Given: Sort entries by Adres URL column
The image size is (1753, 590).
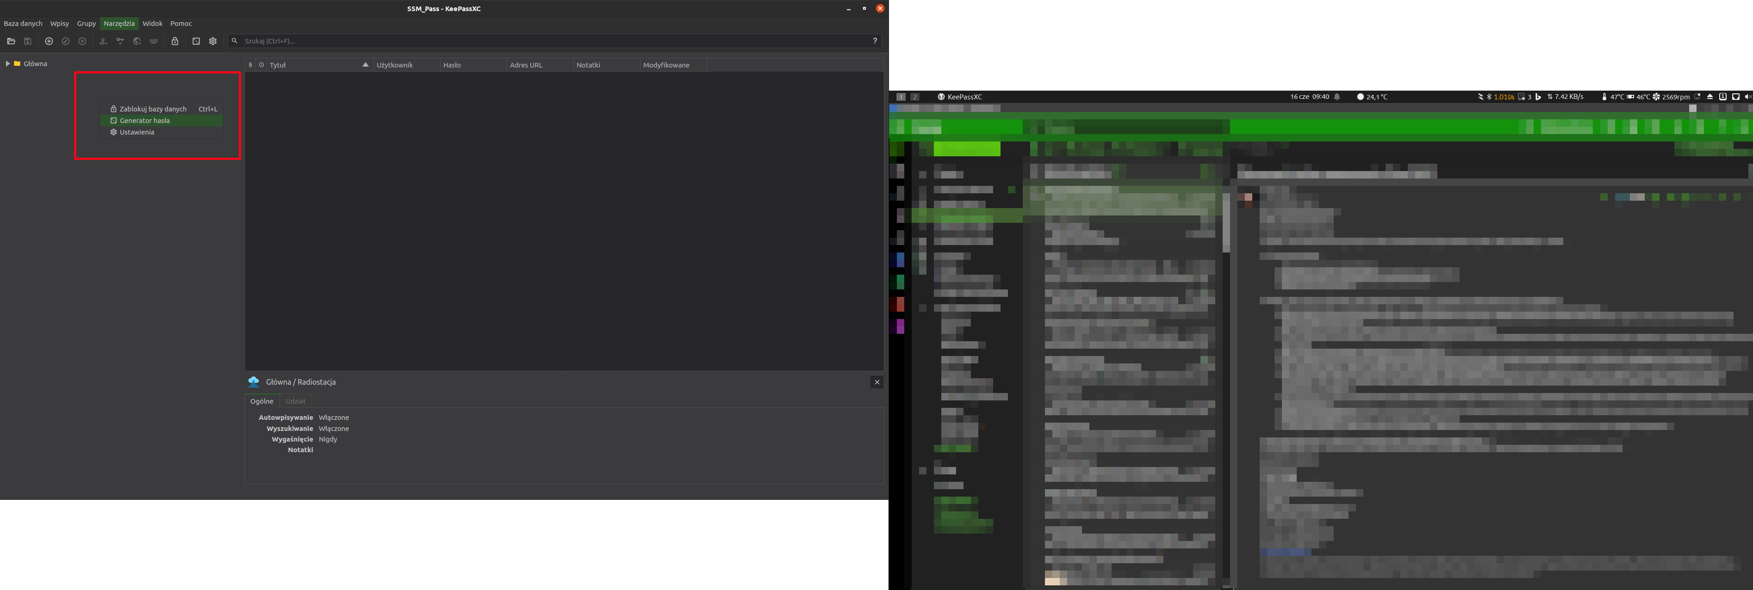Looking at the screenshot, I should (540, 65).
